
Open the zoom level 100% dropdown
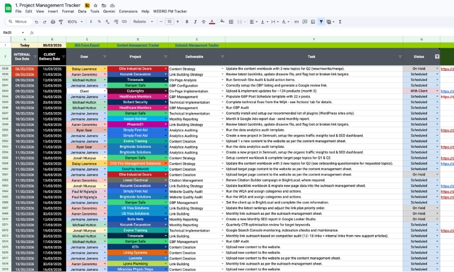(x=75, y=22)
